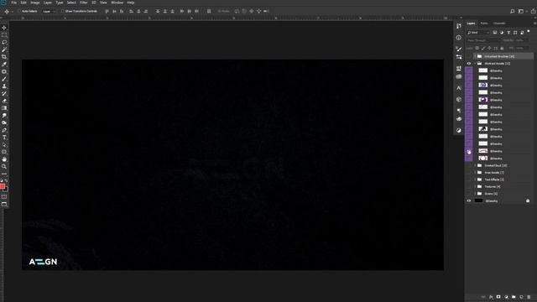Click the delete layer trash icon
The height and width of the screenshot is (302, 537).
[x=529, y=297]
